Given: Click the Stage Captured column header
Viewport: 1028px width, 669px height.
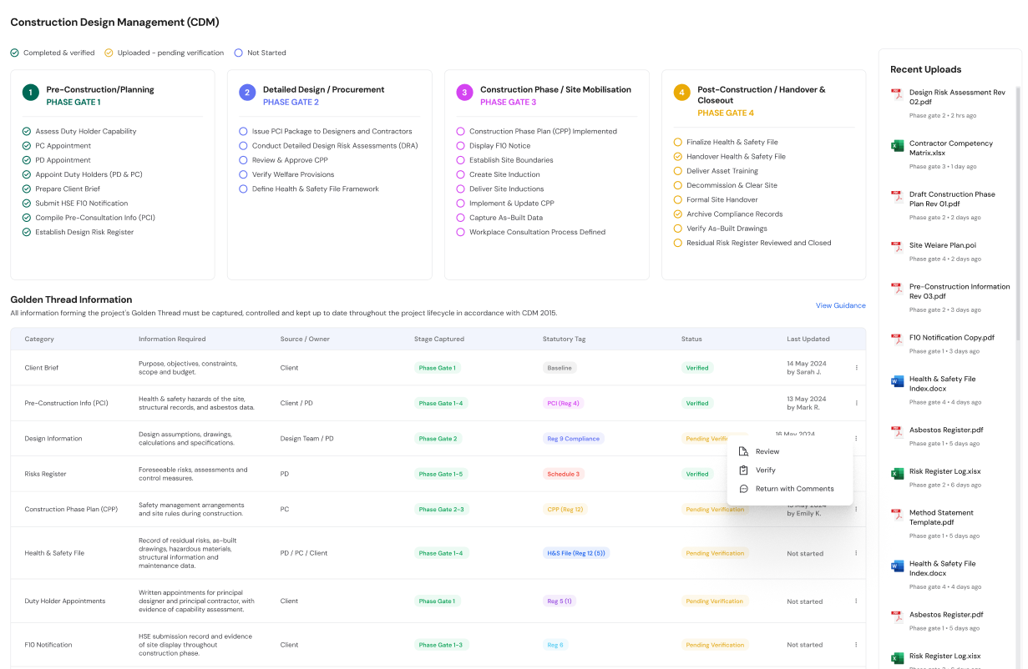Looking at the screenshot, I should (439, 340).
